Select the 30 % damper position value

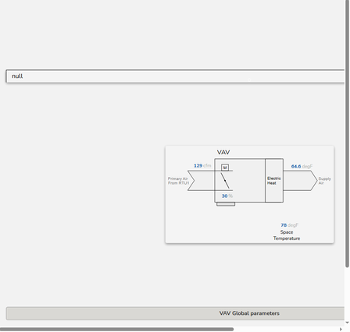click(x=227, y=196)
